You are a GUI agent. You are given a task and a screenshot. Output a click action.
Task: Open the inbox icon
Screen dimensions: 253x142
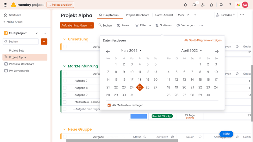(194, 5)
